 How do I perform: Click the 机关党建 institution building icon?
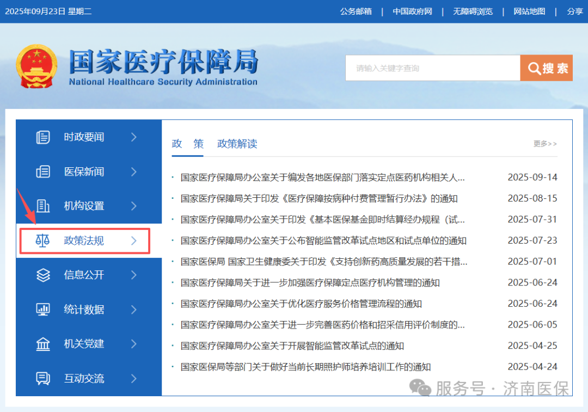tap(43, 344)
